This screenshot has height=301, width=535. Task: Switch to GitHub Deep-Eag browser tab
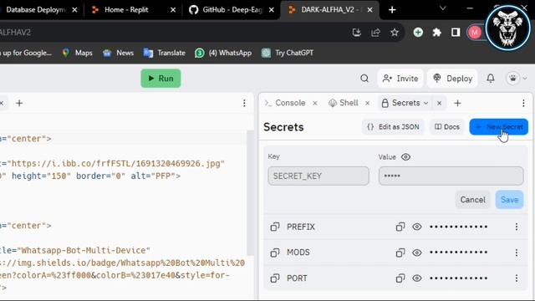click(x=232, y=10)
